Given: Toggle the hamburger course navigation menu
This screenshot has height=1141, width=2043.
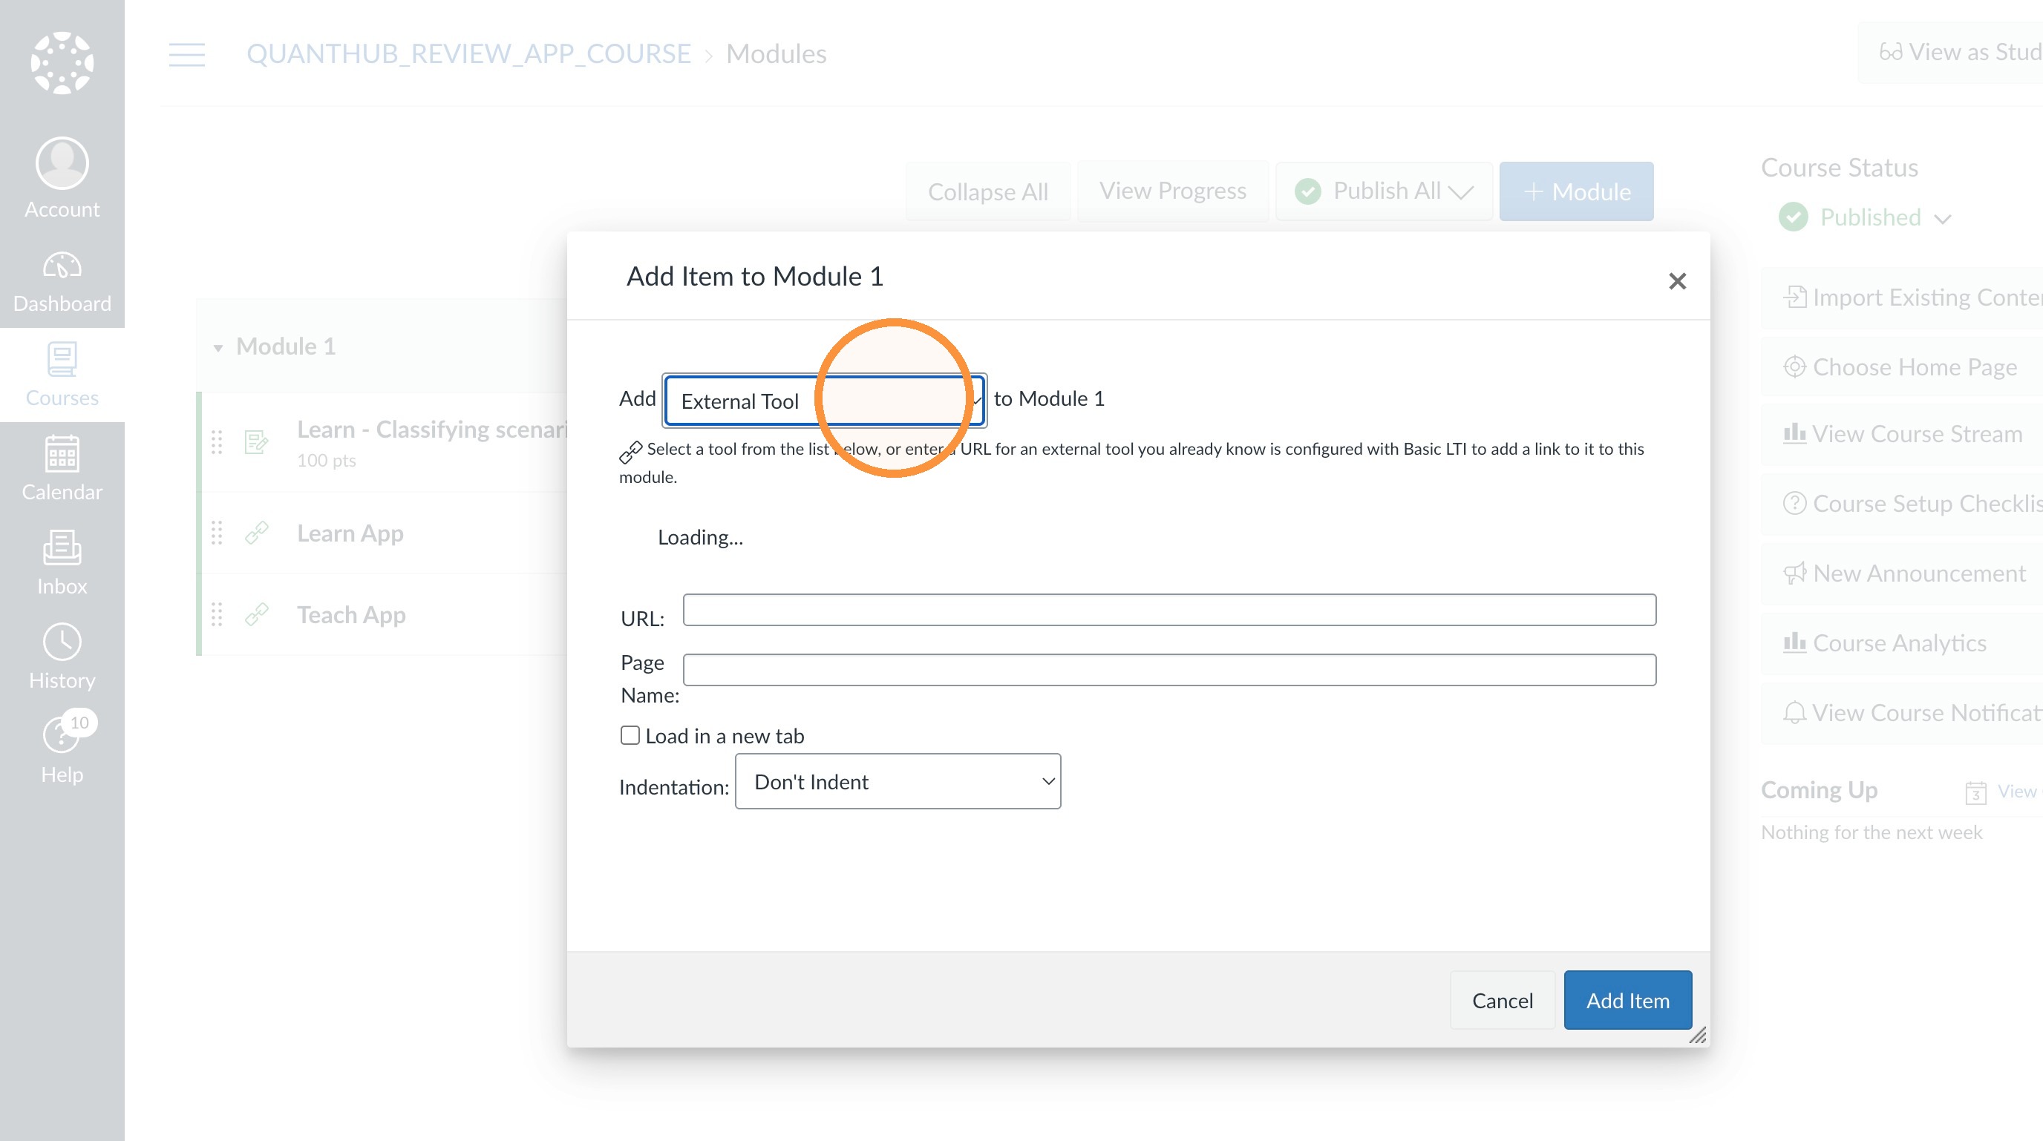Looking at the screenshot, I should point(186,54).
